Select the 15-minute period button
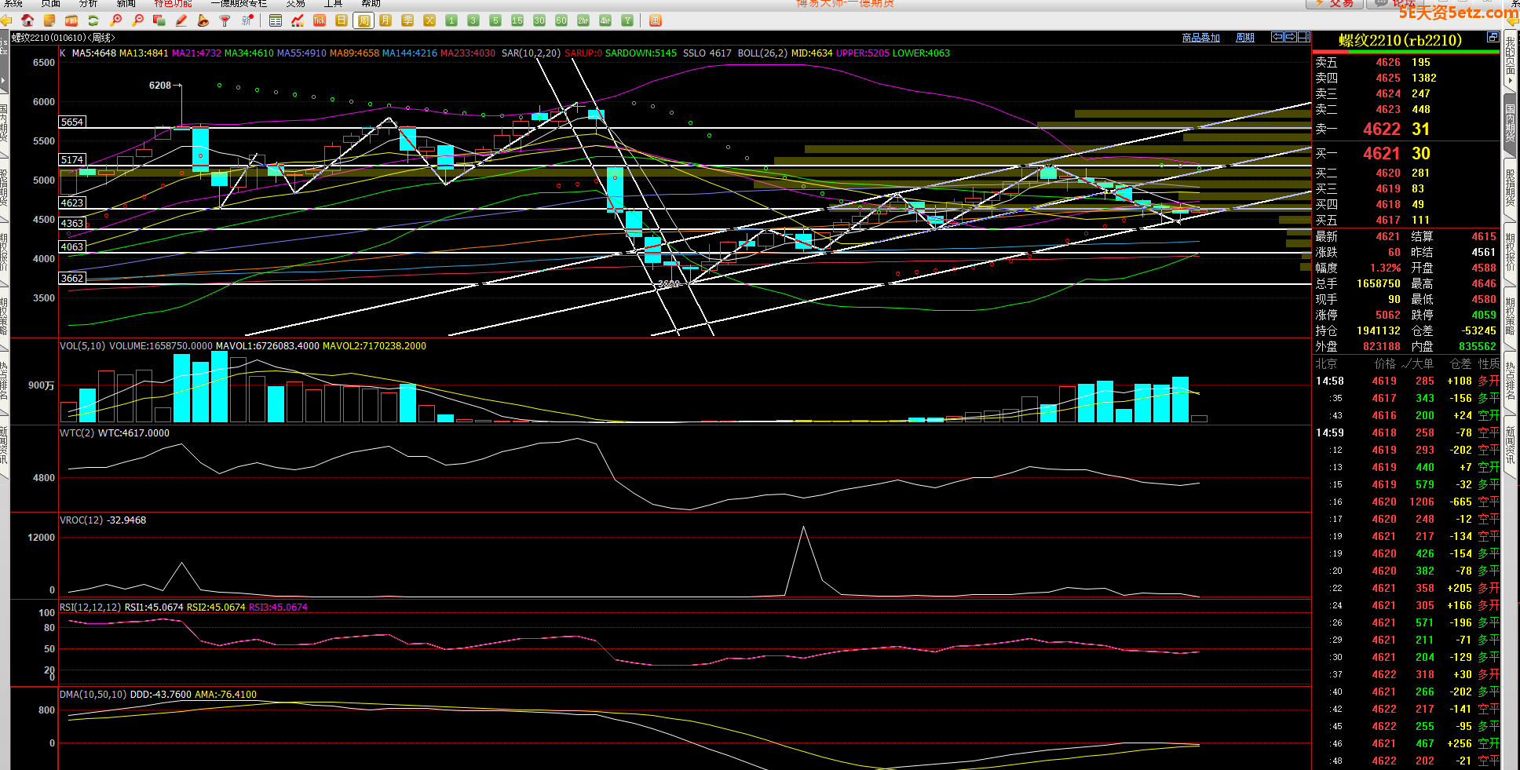This screenshot has width=1520, height=770. 517,20
